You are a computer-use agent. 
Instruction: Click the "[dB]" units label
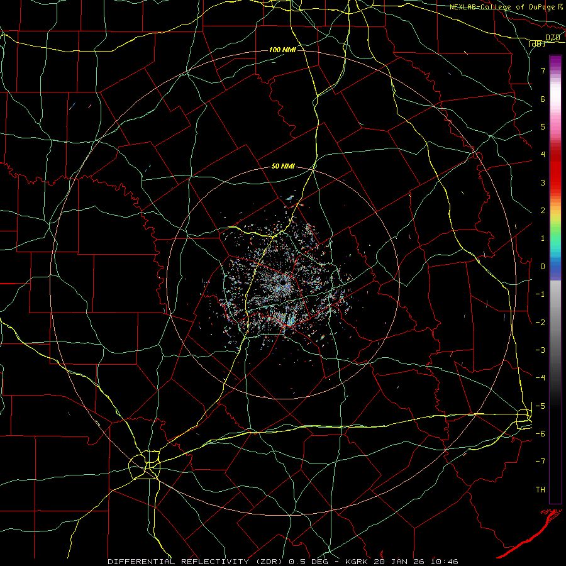point(537,43)
